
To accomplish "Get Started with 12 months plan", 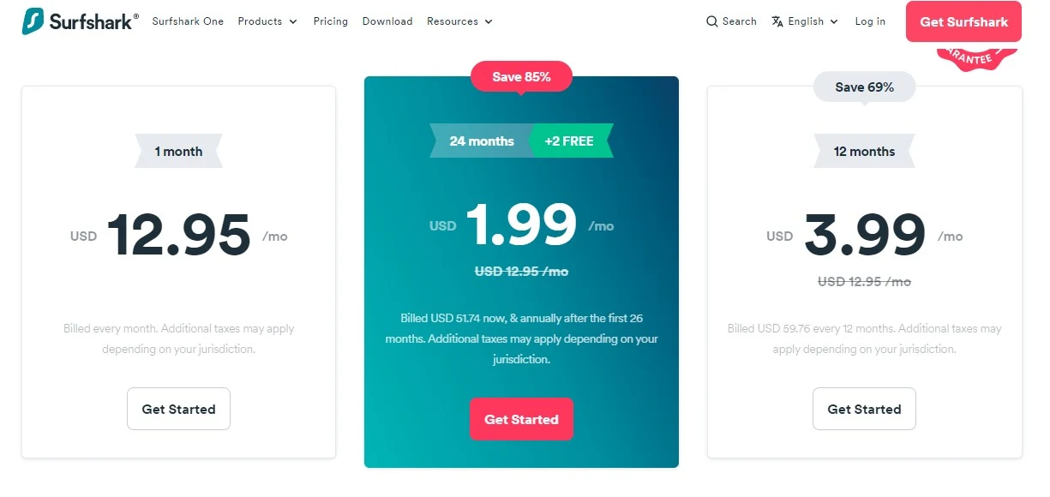I will [864, 409].
